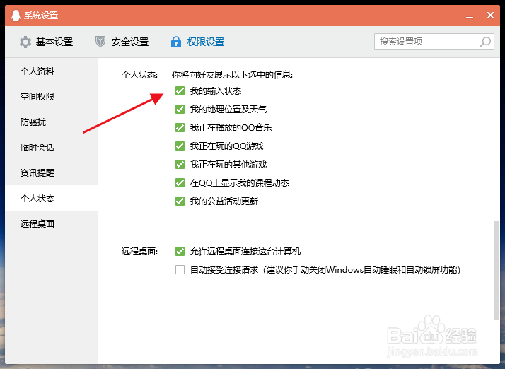Uncheck 我正在玩的其他游戏 checkbox

(x=180, y=165)
